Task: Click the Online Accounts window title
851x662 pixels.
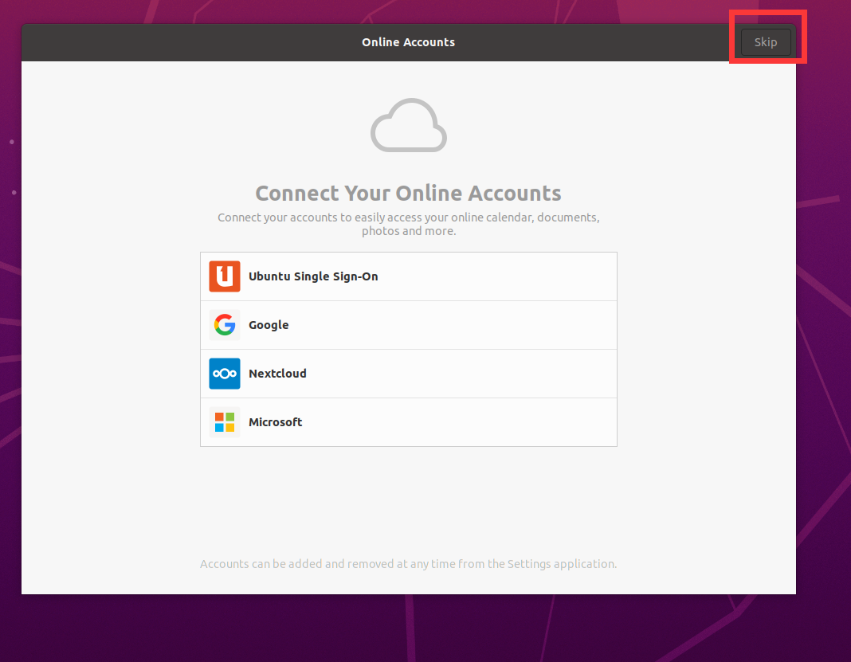Action: click(x=408, y=42)
